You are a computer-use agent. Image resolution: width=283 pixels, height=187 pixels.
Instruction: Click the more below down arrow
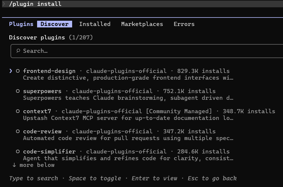click(14, 165)
